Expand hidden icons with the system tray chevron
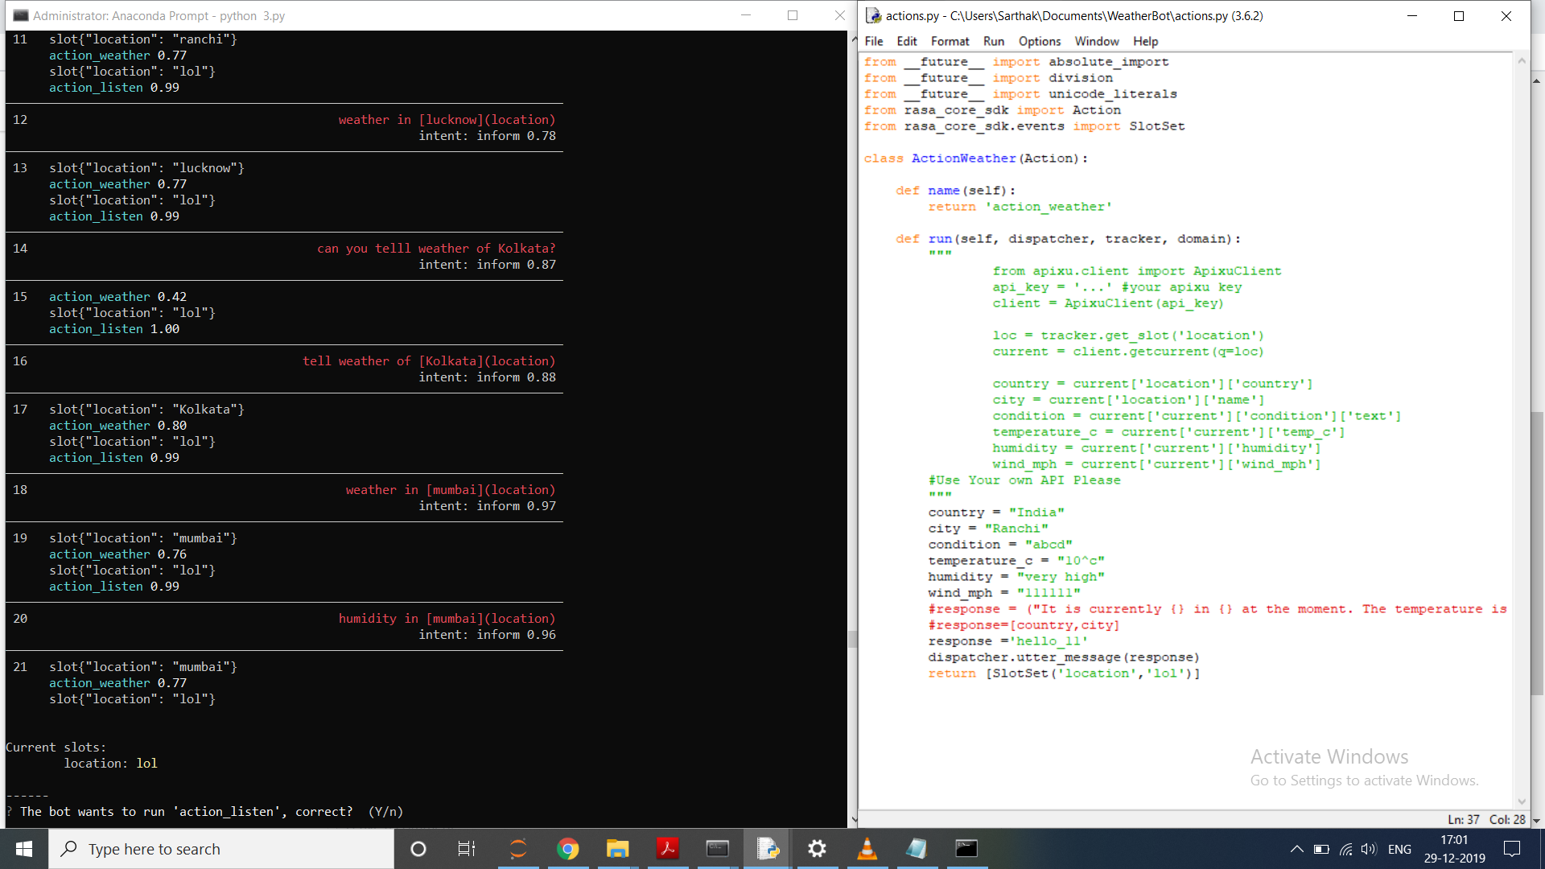The width and height of the screenshot is (1545, 869). (x=1296, y=849)
